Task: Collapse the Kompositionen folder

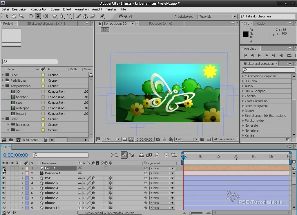Action: pyautogui.click(x=3, y=86)
